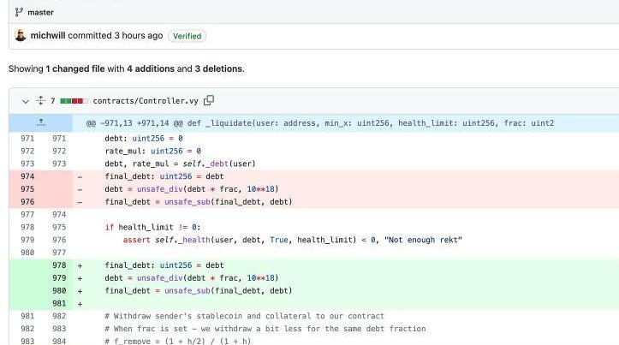Screen dimensions: 619x345
Task: Click the diffstat colored squares indicator
Action: pyautogui.click(x=73, y=101)
